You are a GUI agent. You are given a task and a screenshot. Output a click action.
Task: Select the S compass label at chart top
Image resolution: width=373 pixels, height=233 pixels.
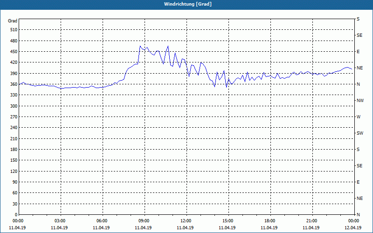(x=358, y=19)
